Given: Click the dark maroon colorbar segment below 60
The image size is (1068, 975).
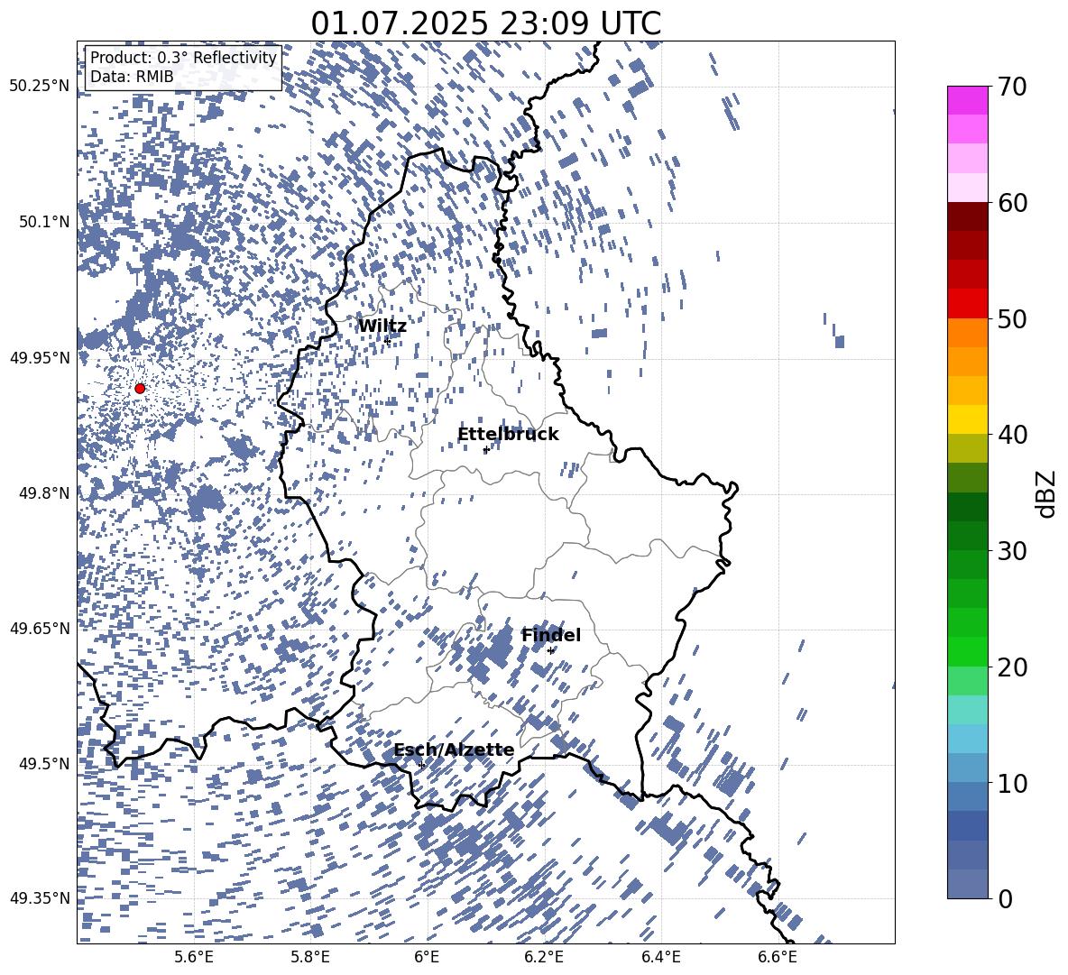Looking at the screenshot, I should 967,216.
